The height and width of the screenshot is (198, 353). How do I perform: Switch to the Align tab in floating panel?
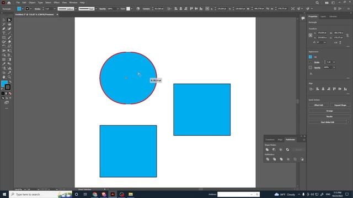click(280, 140)
